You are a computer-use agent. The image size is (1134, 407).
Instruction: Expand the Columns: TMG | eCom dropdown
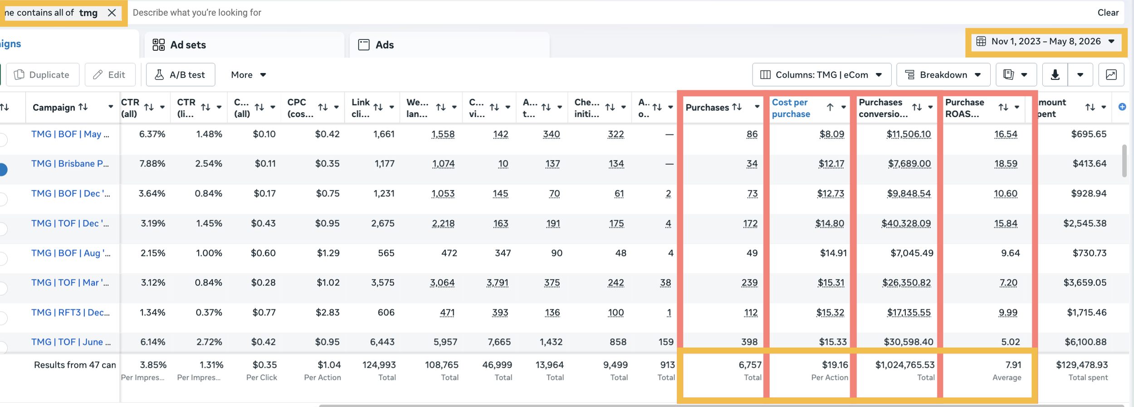coord(821,75)
